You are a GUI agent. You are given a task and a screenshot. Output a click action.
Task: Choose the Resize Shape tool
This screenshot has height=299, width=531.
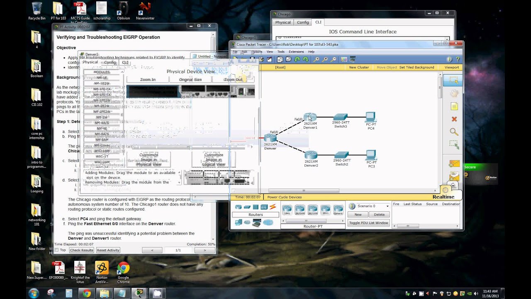point(454,145)
